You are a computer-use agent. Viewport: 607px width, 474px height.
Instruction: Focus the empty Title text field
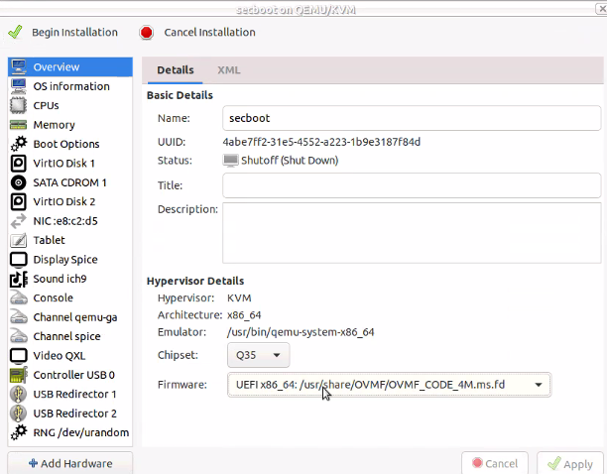(411, 185)
